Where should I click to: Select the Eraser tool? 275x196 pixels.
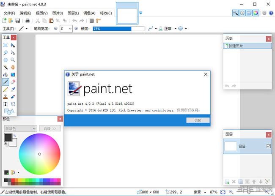[13, 82]
